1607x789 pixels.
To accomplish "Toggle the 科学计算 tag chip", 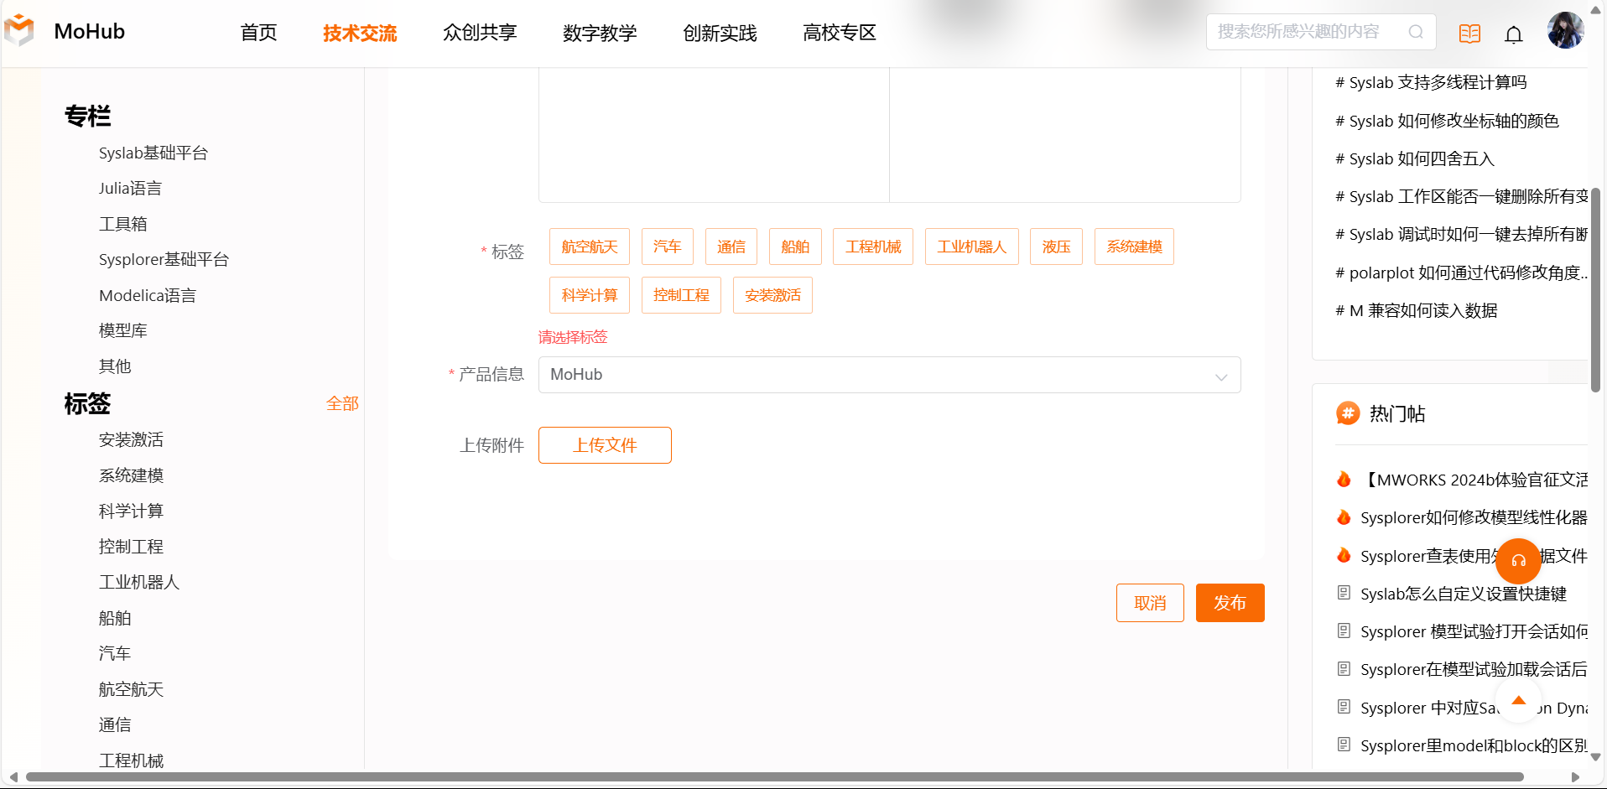I will tap(590, 295).
